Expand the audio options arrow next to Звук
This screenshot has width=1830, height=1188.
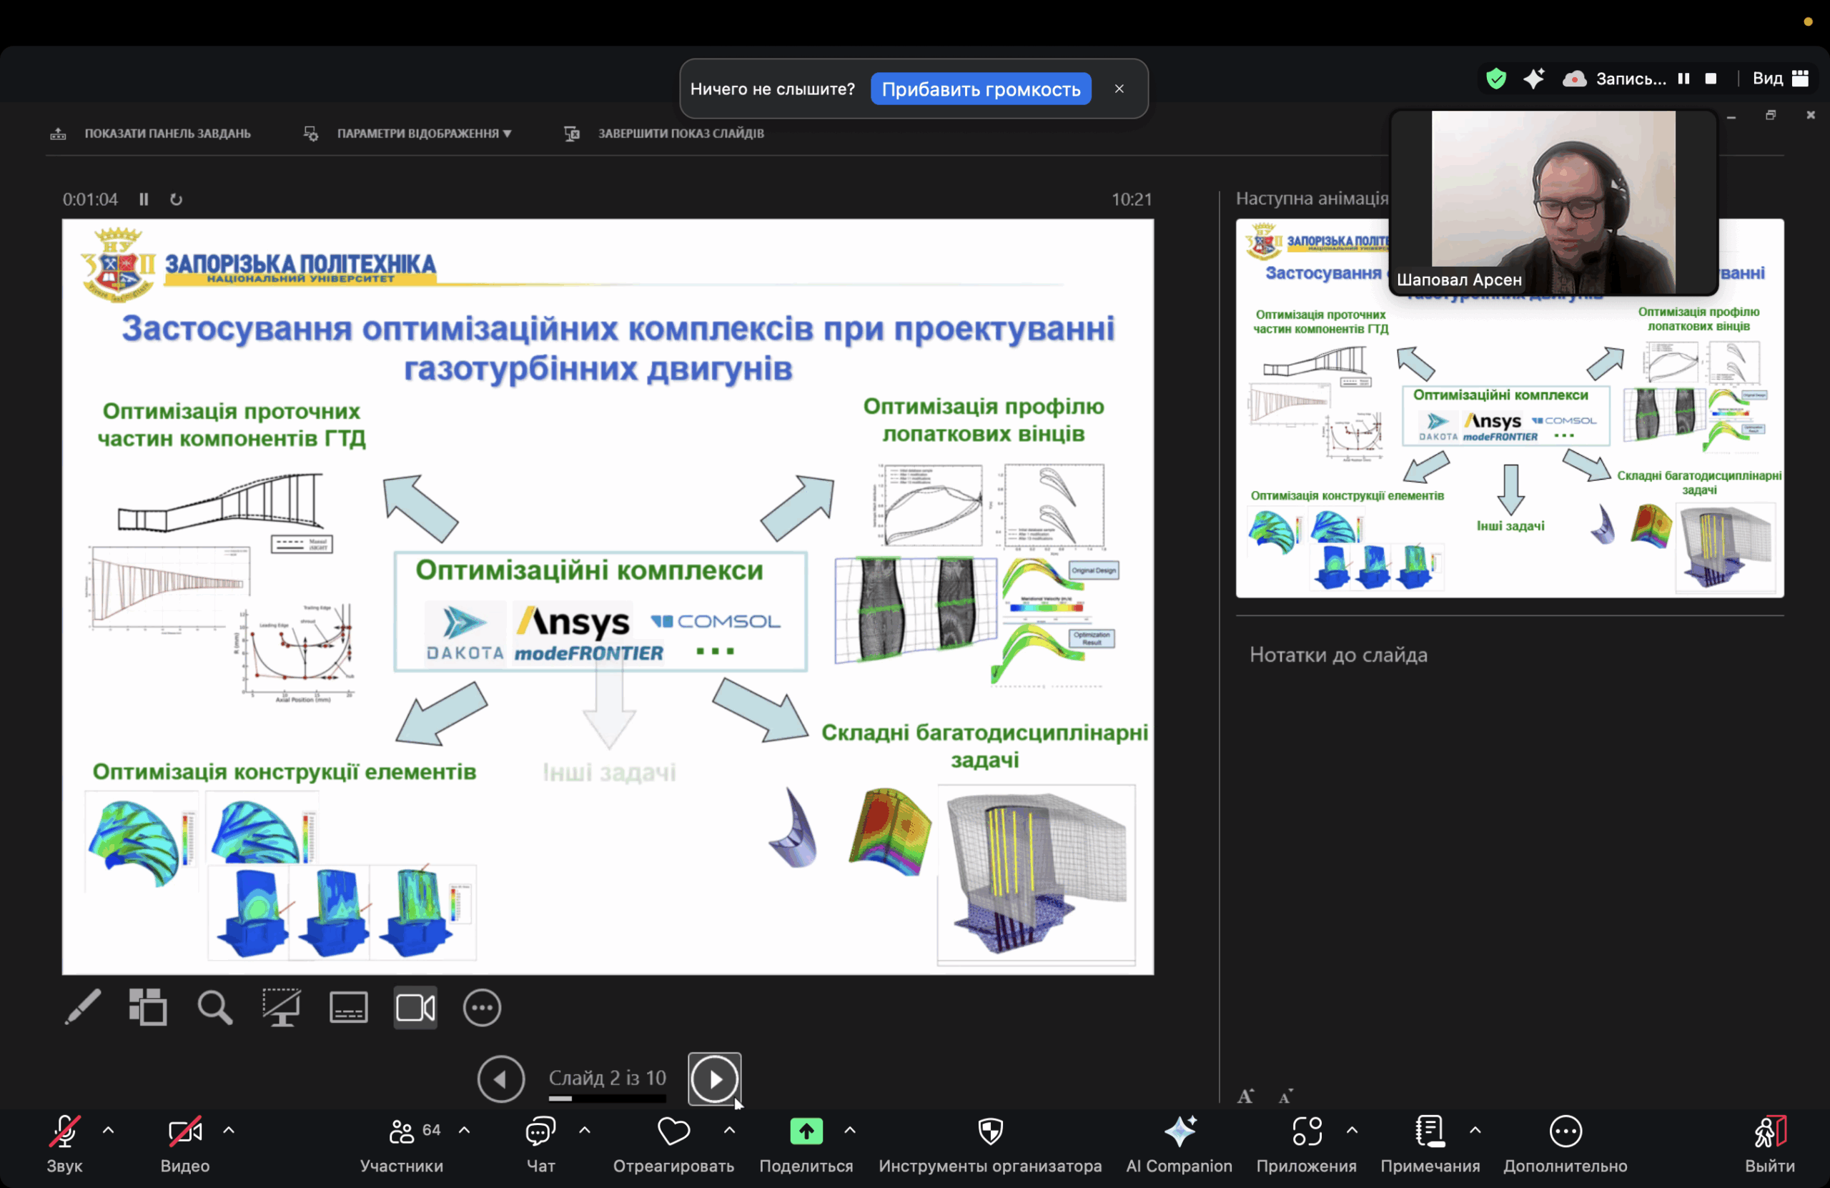(109, 1130)
